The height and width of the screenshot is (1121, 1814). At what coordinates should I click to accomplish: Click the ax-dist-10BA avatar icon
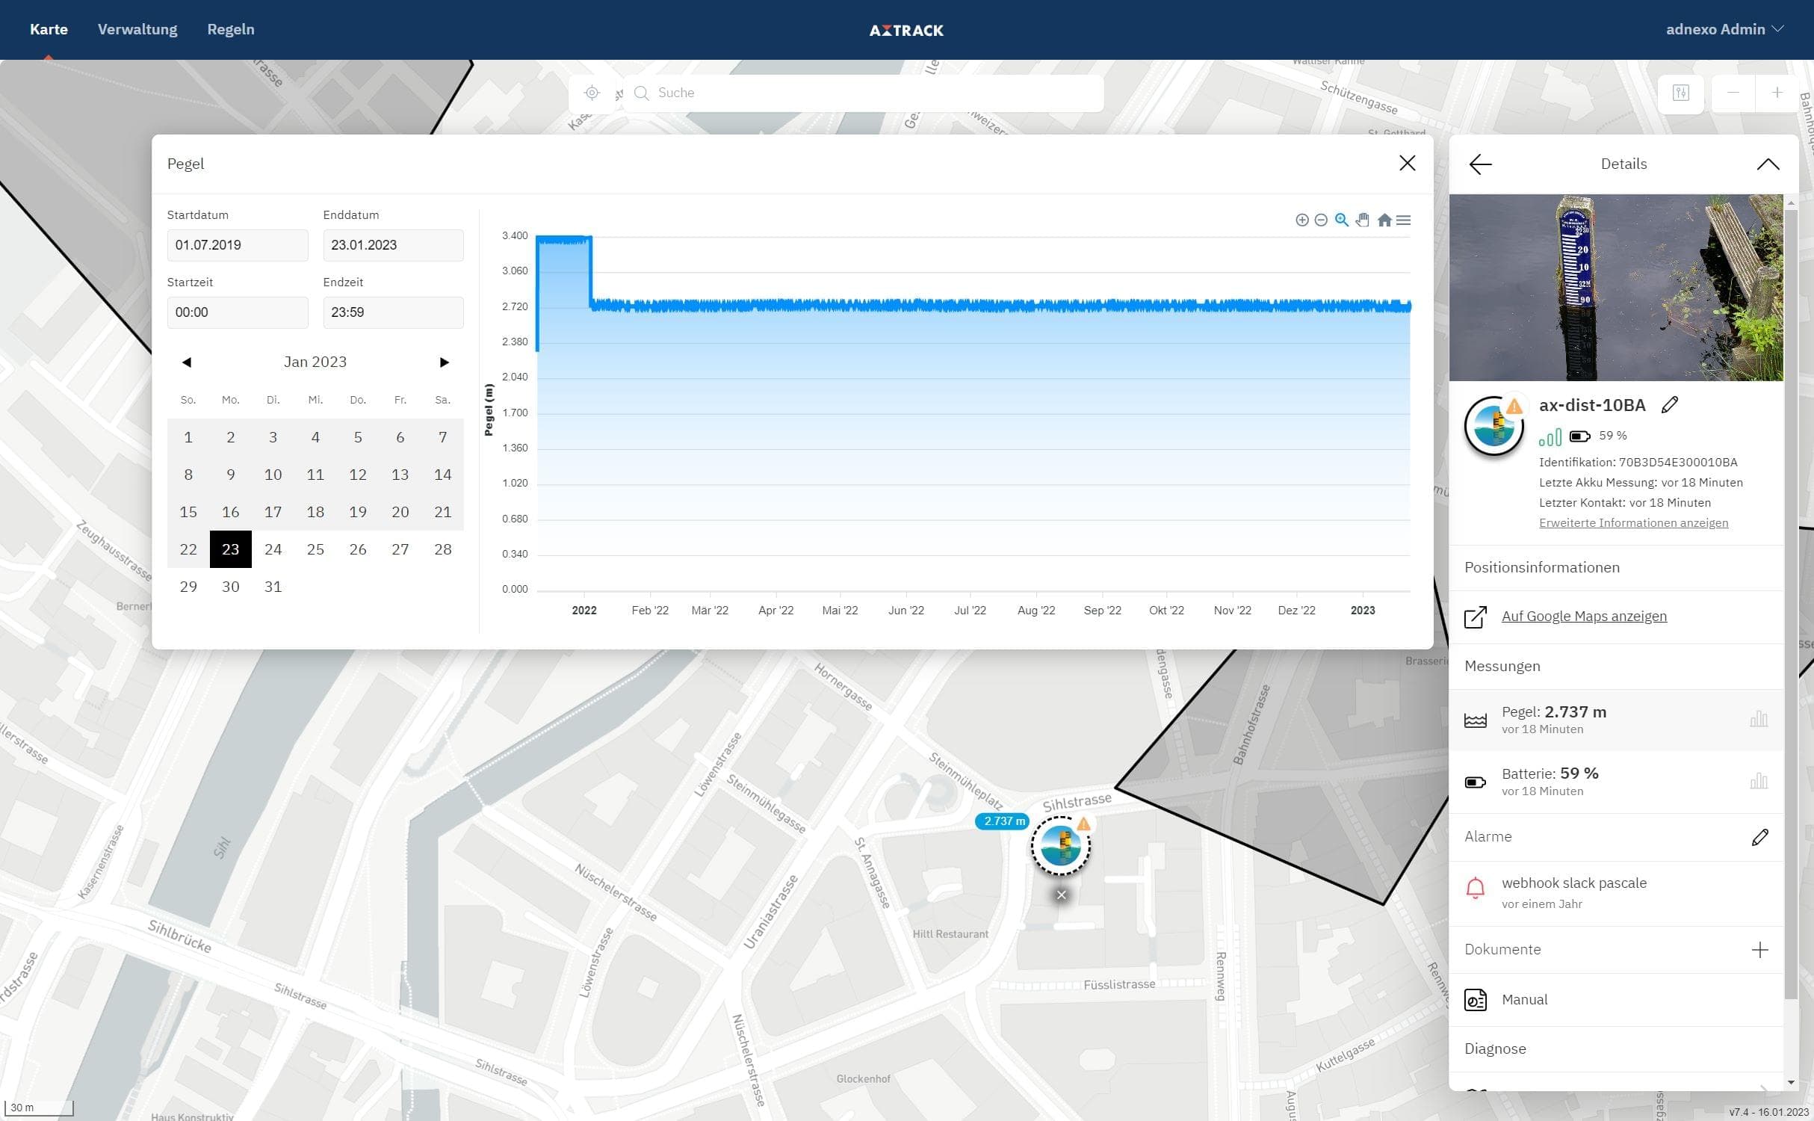point(1493,426)
